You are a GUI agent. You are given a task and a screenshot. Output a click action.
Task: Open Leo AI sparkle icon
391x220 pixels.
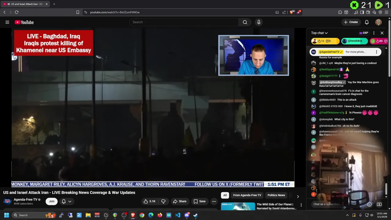tap(374, 12)
